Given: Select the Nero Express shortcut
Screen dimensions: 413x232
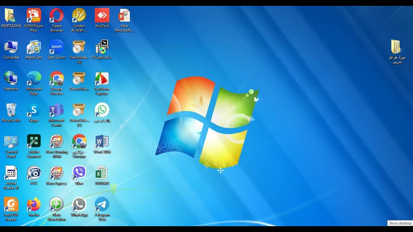Looking at the screenshot, I should tap(56, 173).
